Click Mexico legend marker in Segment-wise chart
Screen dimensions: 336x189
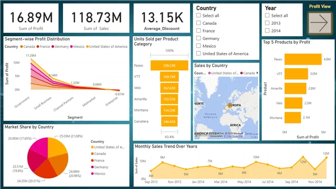coord(71,47)
